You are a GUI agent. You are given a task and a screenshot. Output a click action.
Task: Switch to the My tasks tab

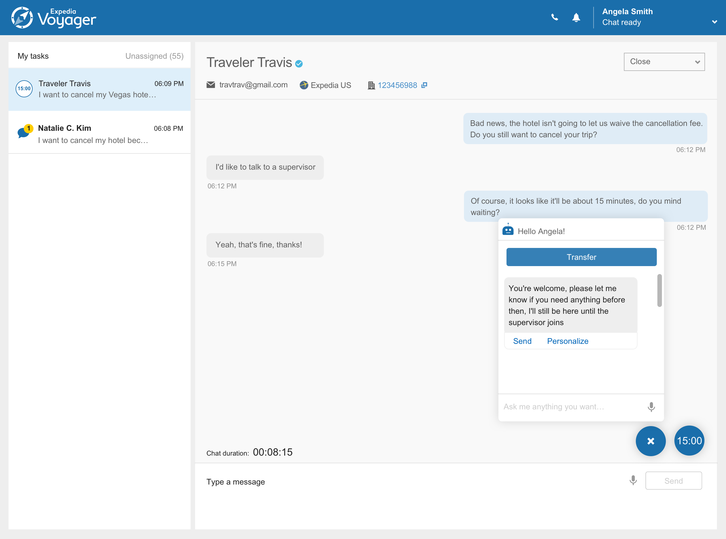click(33, 56)
